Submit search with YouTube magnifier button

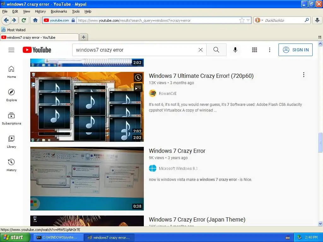[x=216, y=50]
